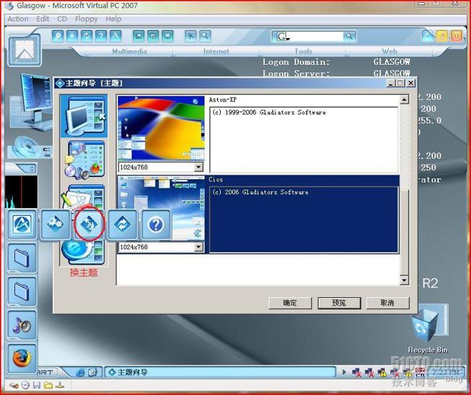Switch to the Tools tab
Screen dimensions: 471x395
tap(303, 51)
